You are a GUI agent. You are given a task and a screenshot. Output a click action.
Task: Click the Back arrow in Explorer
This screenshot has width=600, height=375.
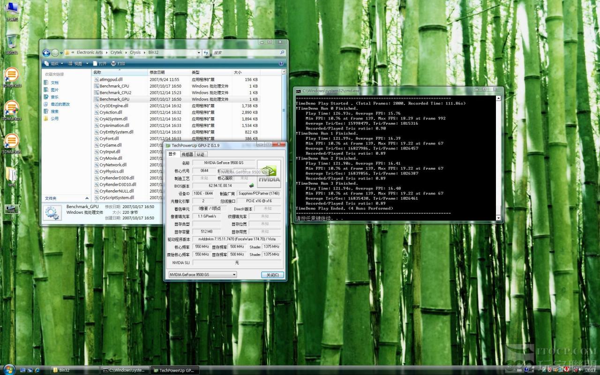click(x=46, y=52)
